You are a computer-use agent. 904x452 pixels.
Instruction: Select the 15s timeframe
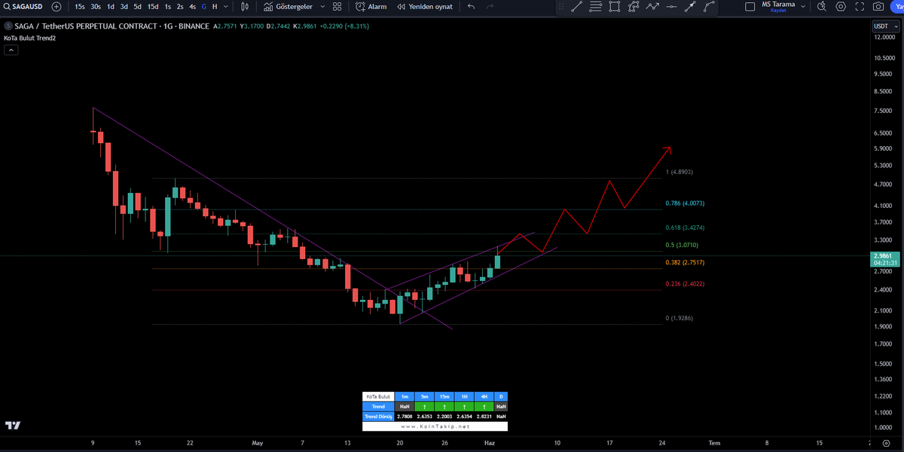(80, 6)
